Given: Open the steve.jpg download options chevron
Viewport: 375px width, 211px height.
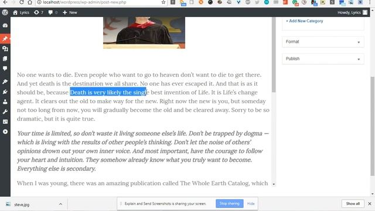Looking at the screenshot, I should (60, 204).
